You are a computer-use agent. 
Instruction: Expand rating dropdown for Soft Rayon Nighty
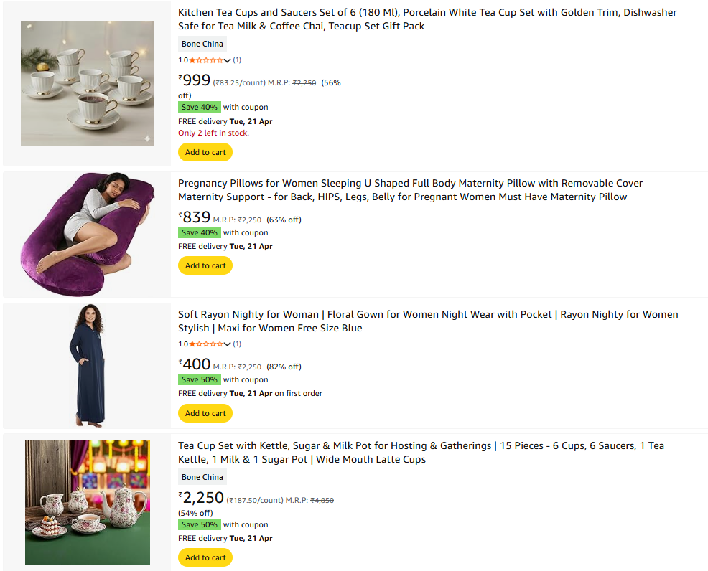pyautogui.click(x=228, y=344)
